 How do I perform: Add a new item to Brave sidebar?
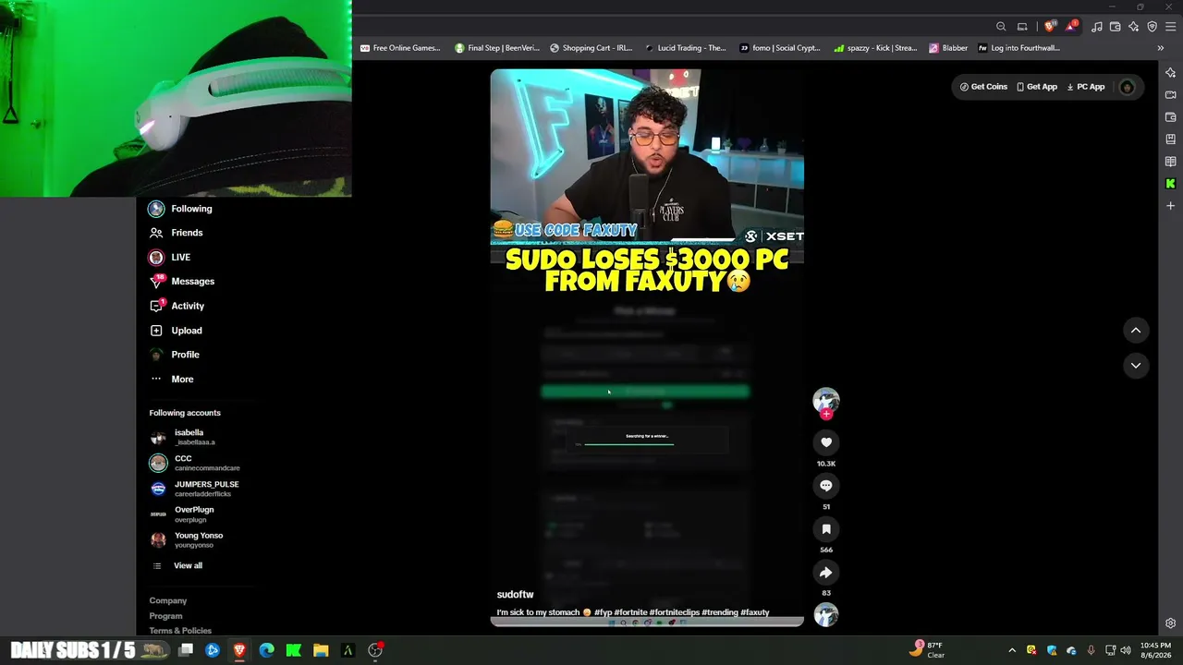1170,206
